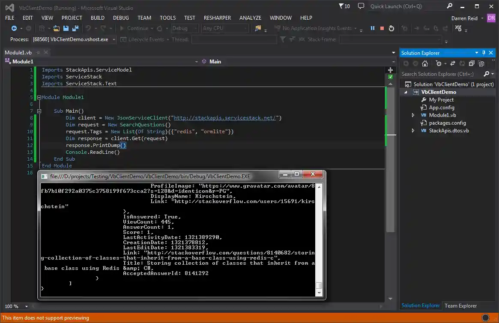Image resolution: width=499 pixels, height=323 pixels.
Task: Open the 100% zoom level control
Action: 16,306
